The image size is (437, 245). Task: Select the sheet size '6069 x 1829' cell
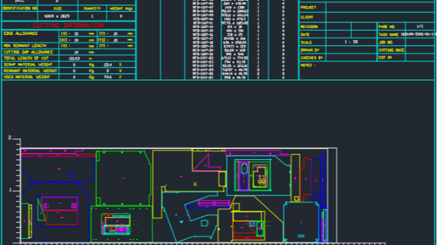(57, 16)
